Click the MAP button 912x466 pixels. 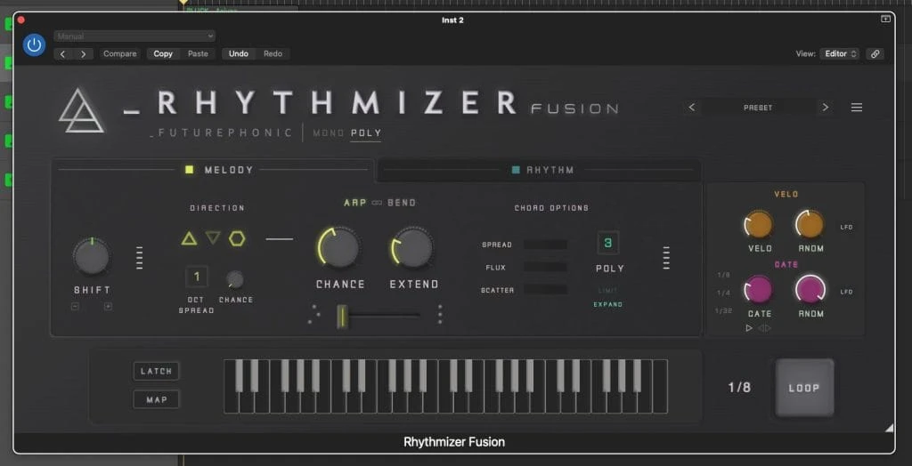coord(157,400)
